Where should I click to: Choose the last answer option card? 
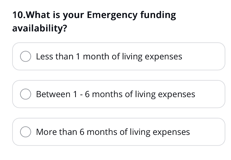pyautogui.click(x=119, y=132)
